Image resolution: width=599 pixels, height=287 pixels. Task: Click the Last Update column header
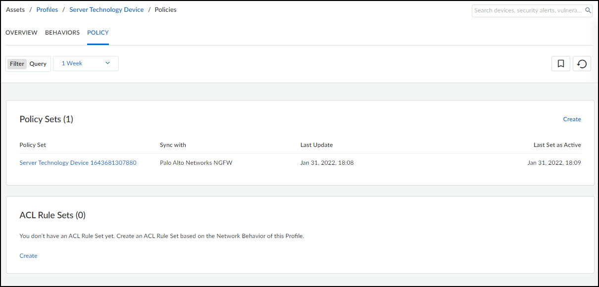(316, 145)
